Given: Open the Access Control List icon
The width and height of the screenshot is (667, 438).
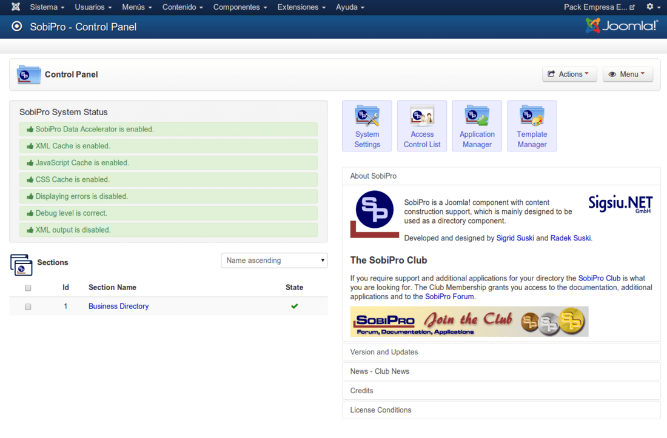Looking at the screenshot, I should (422, 126).
